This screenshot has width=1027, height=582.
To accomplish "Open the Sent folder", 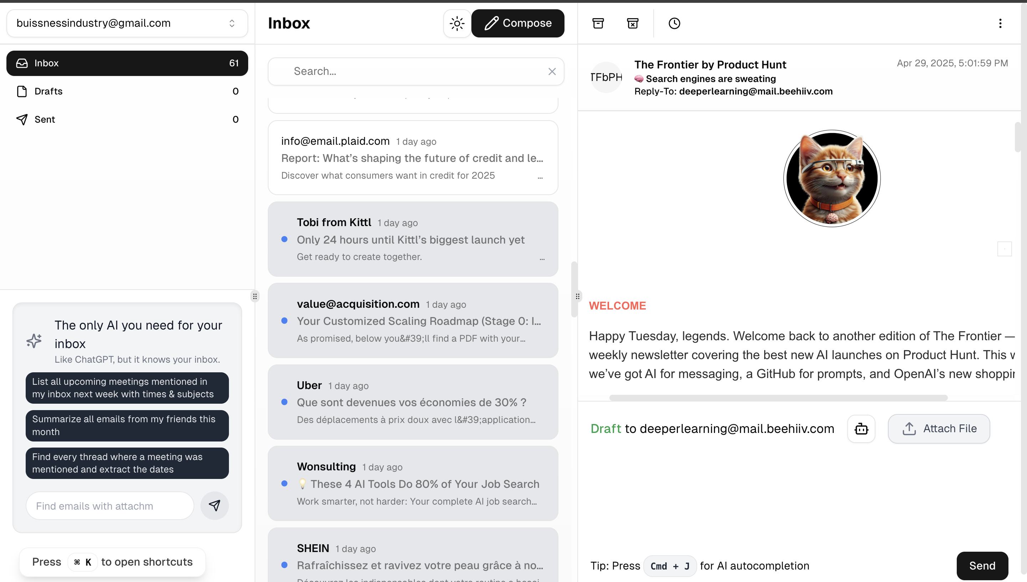I will click(x=45, y=119).
